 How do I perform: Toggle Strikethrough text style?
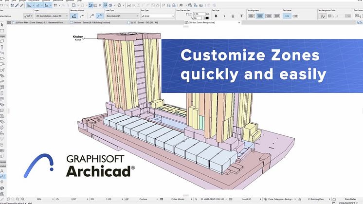[x=241, y=16]
